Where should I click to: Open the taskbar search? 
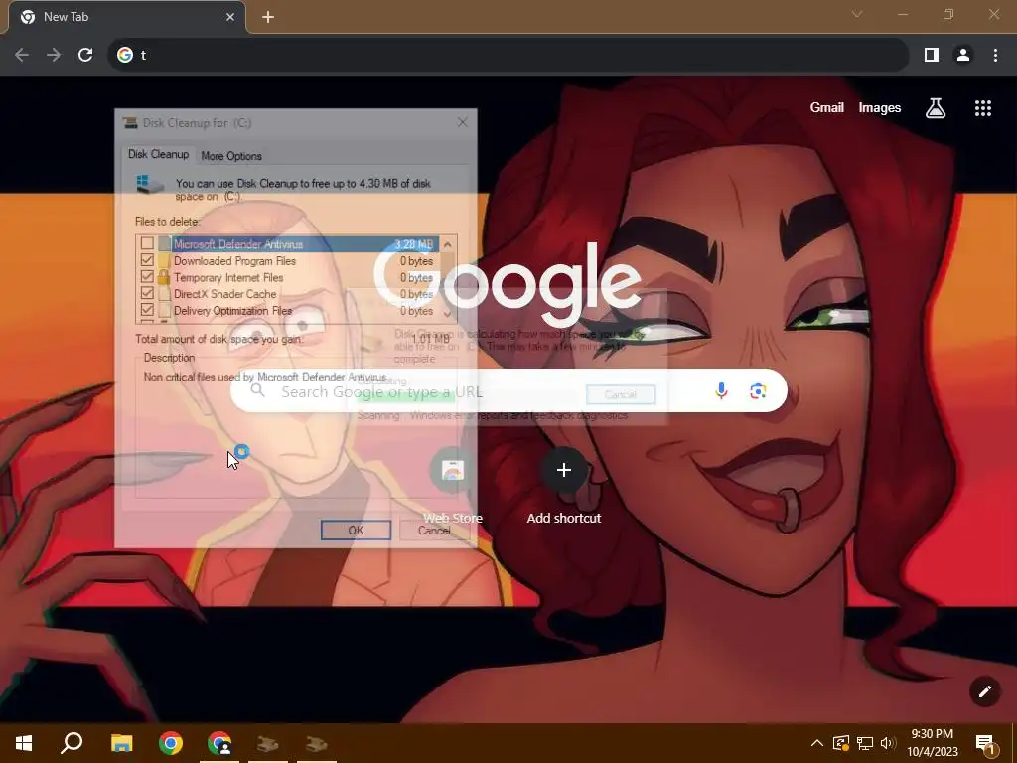coord(72,743)
